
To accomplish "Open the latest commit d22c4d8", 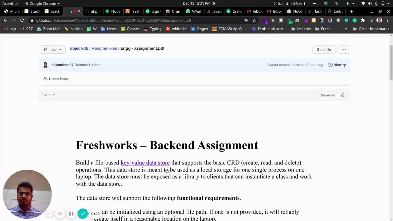I will click(298, 65).
